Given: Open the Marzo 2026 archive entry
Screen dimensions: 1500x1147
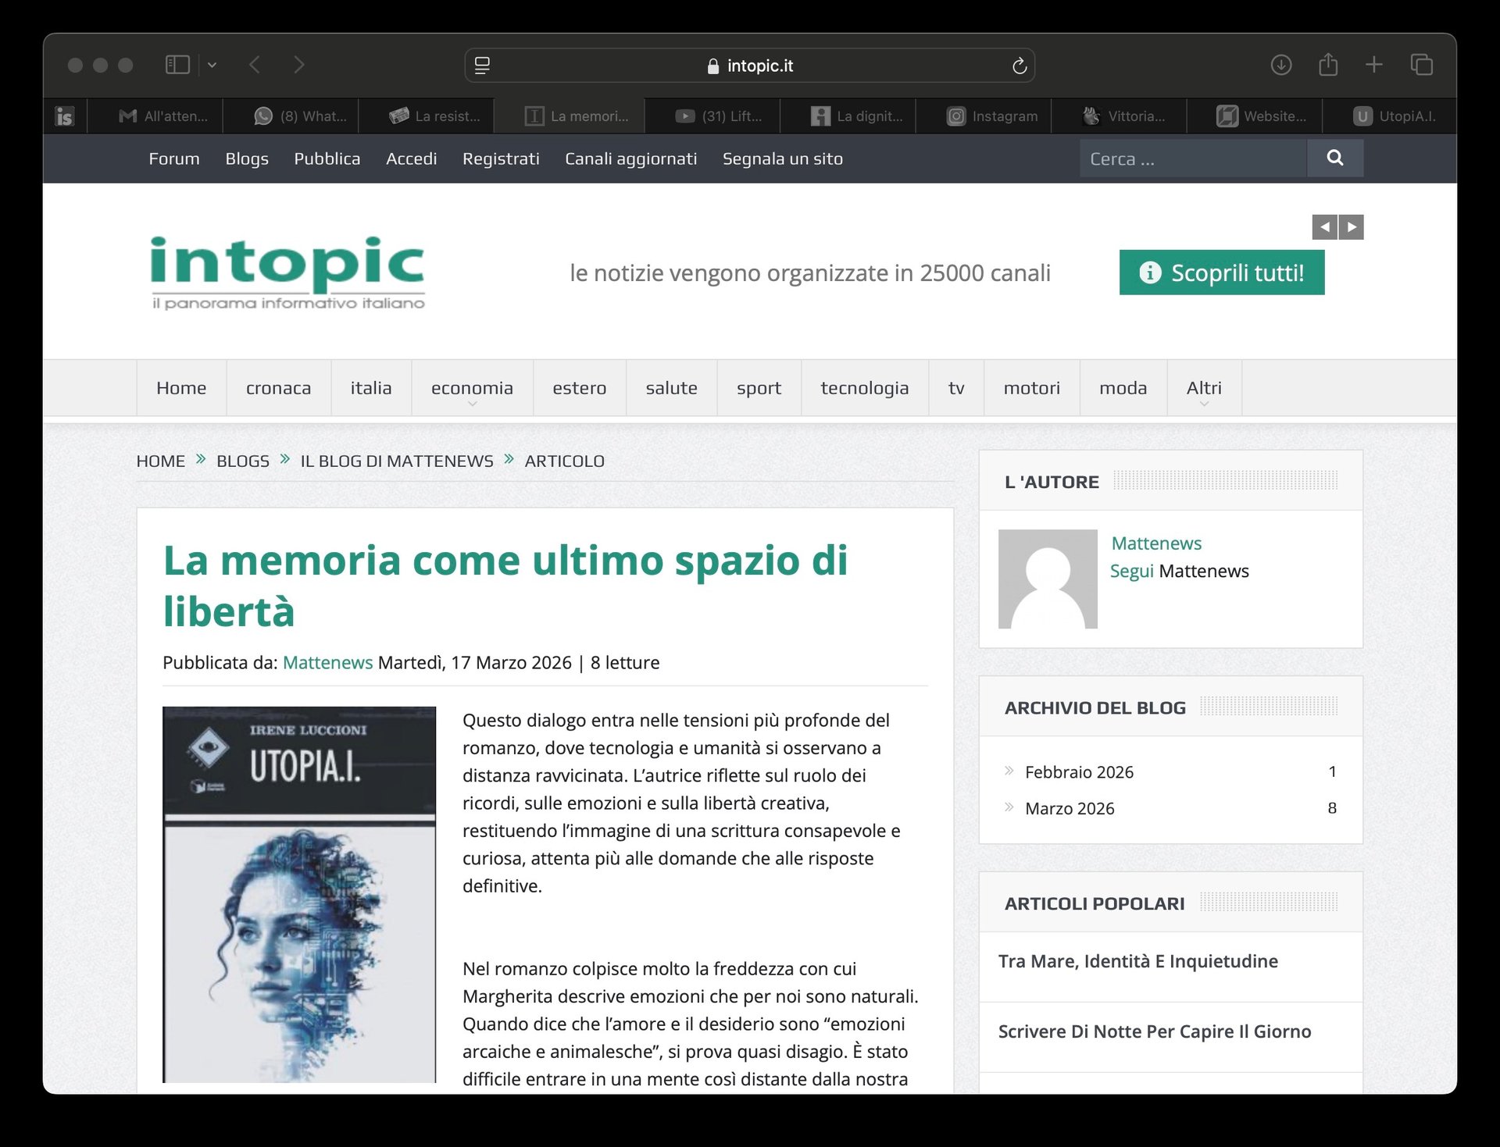Looking at the screenshot, I should [x=1070, y=809].
